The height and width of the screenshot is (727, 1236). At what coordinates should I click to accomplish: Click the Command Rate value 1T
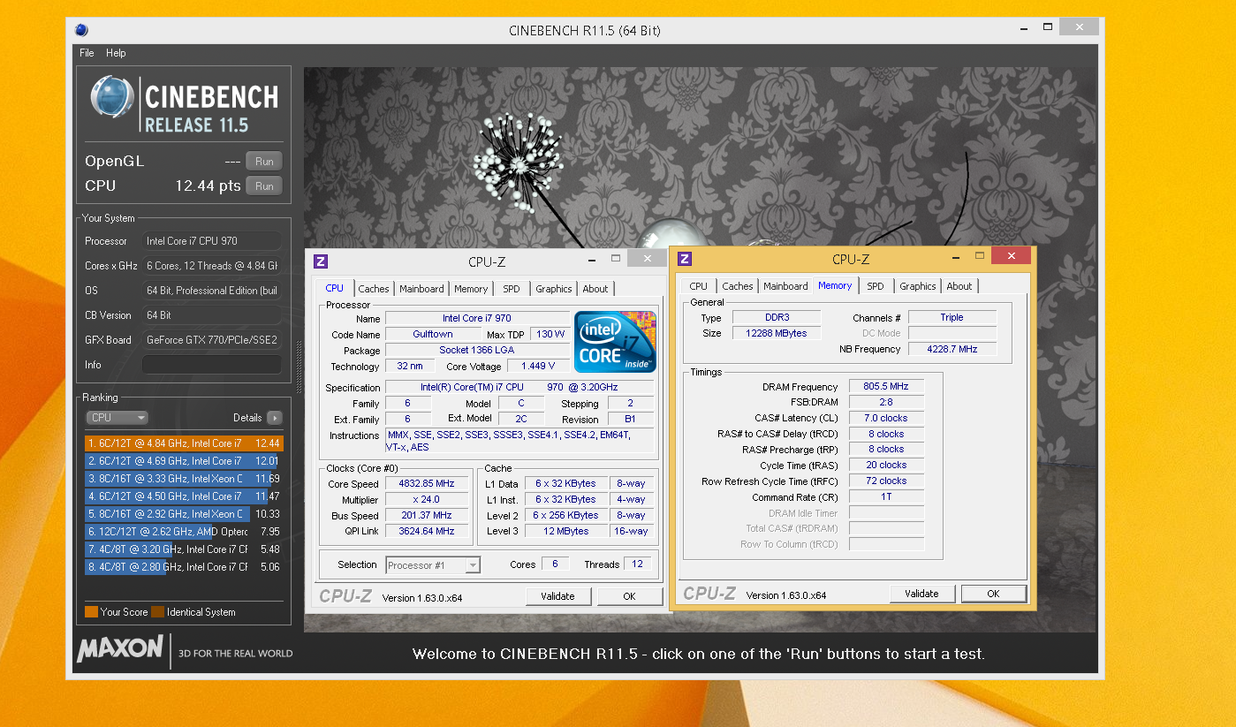click(887, 497)
